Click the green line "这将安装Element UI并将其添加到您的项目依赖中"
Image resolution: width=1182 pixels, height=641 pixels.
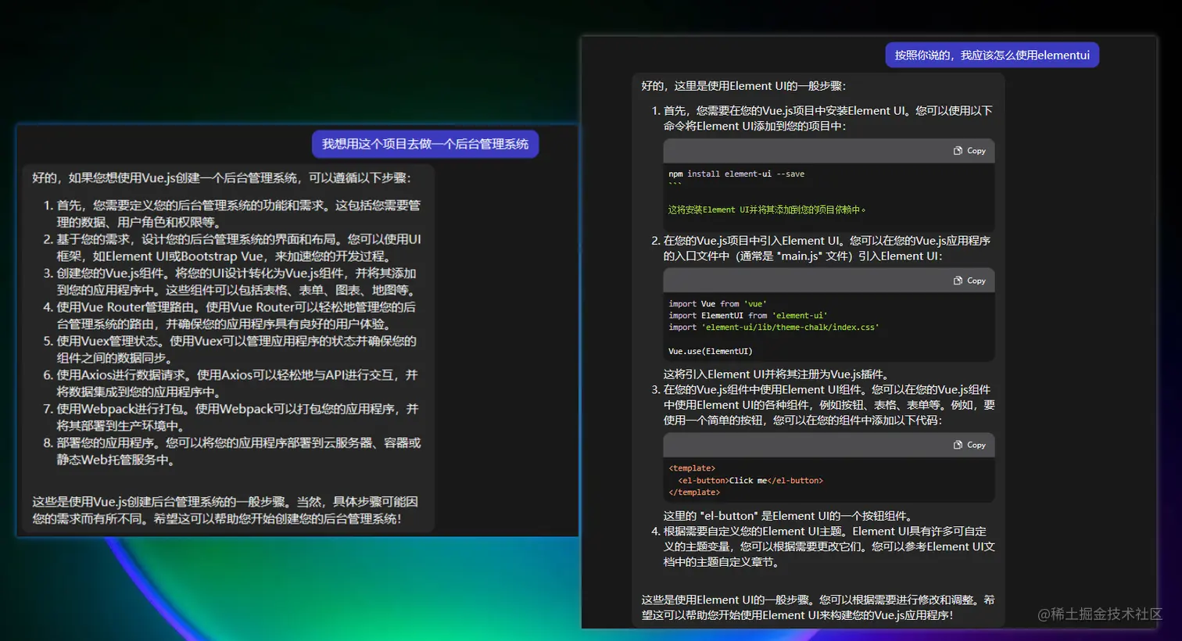tap(767, 209)
